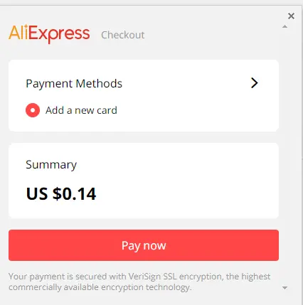Click the Payment Methods heading

74,83
